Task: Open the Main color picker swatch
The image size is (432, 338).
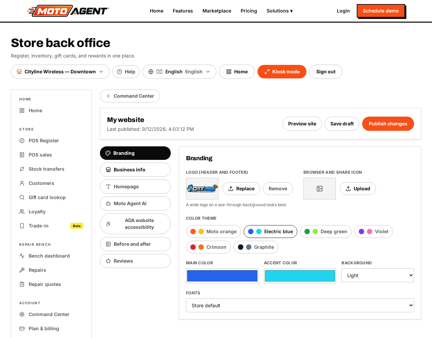Action: 222,276
